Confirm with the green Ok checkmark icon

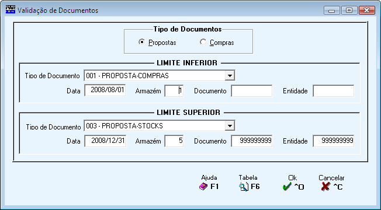pyautogui.click(x=287, y=187)
